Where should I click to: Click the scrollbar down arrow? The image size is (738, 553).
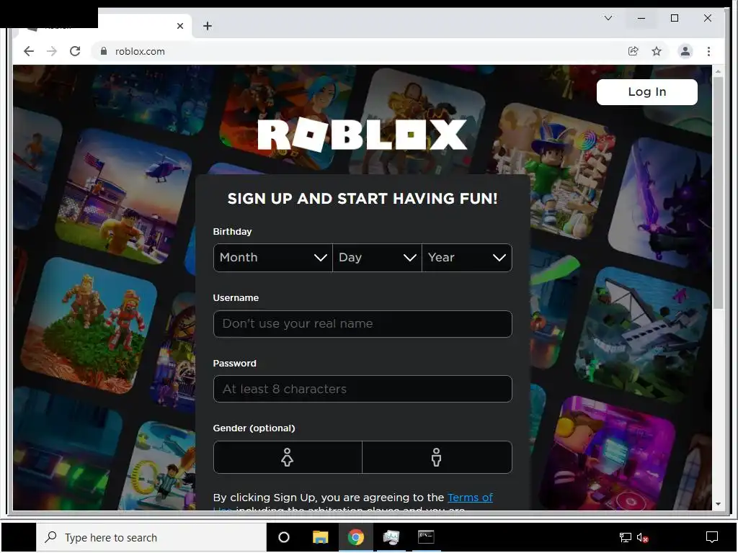pyautogui.click(x=718, y=503)
